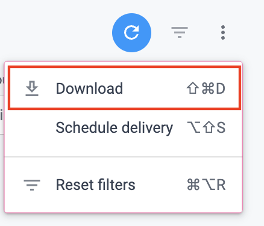Click the filter icon beside Reset filters
The height and width of the screenshot is (226, 264).
click(32, 185)
